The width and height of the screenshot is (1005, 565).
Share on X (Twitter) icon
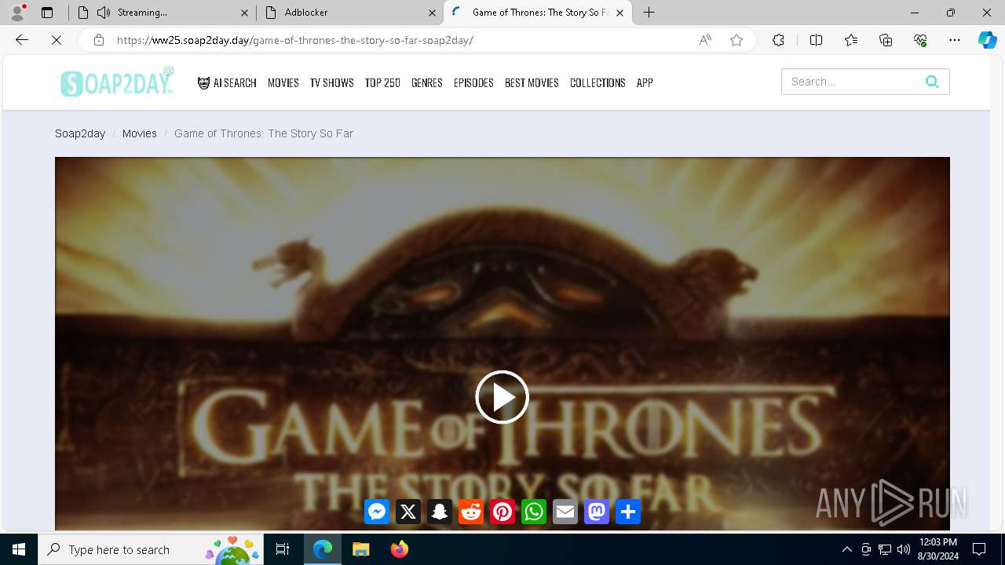tap(408, 512)
